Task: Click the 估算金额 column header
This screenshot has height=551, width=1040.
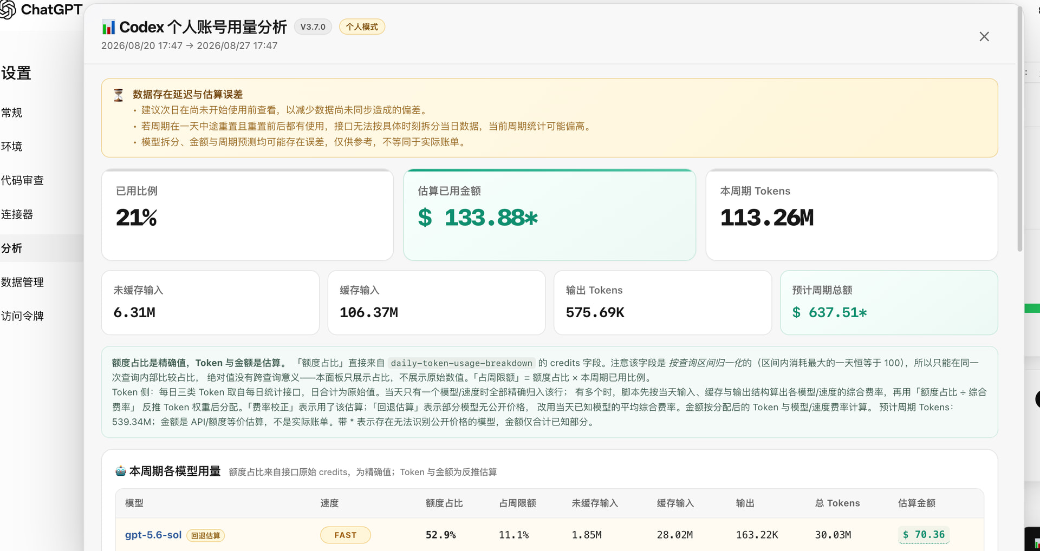Action: coord(917,503)
